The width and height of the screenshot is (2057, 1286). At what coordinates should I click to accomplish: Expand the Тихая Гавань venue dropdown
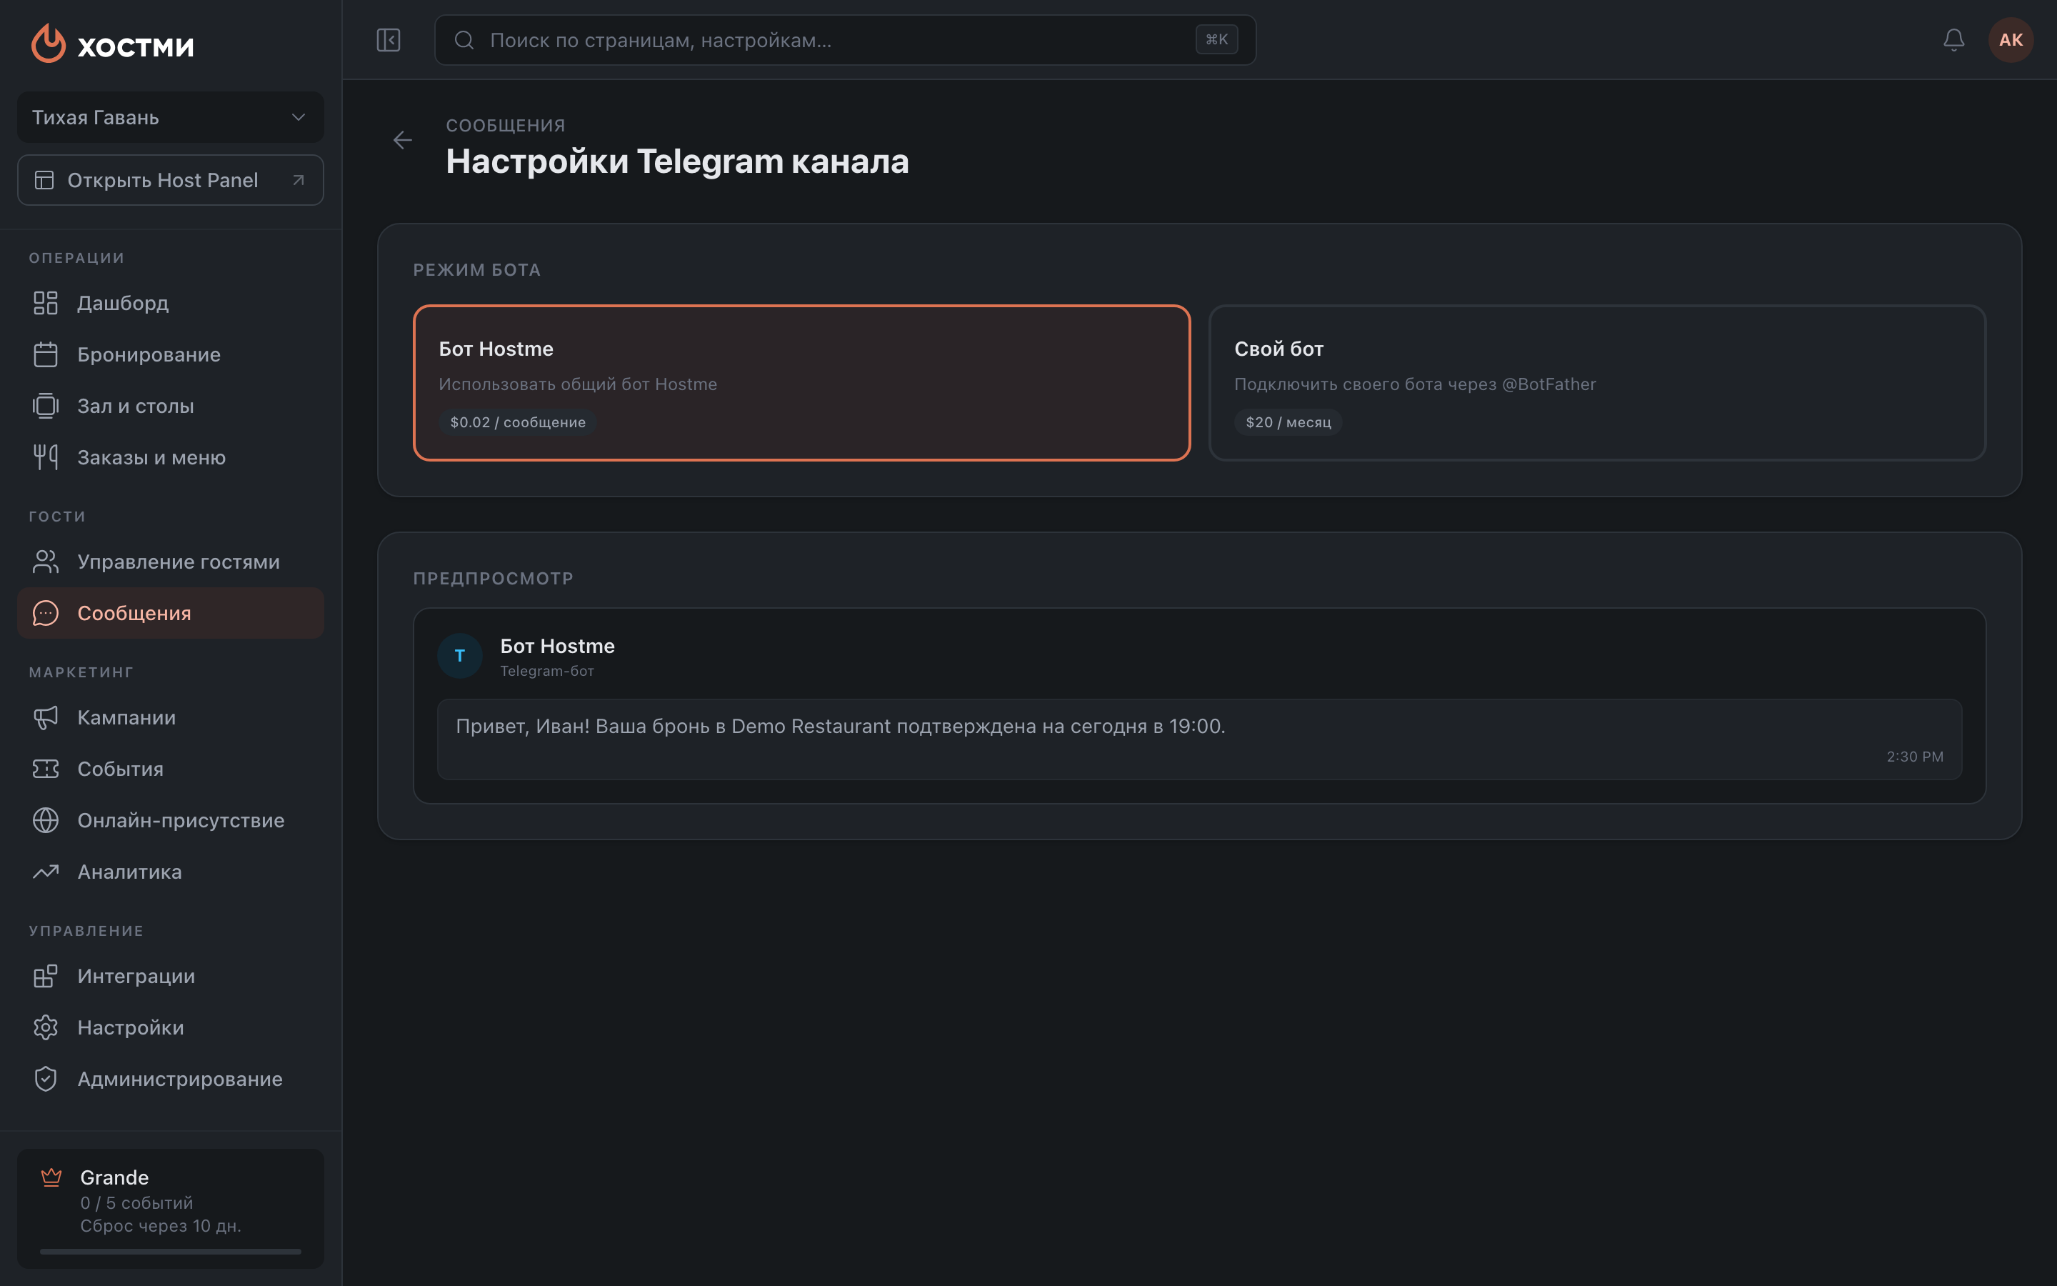point(171,117)
